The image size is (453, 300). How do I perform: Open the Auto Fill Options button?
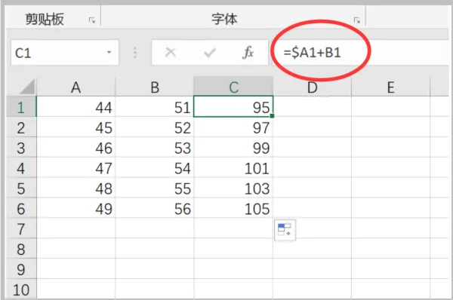[285, 230]
